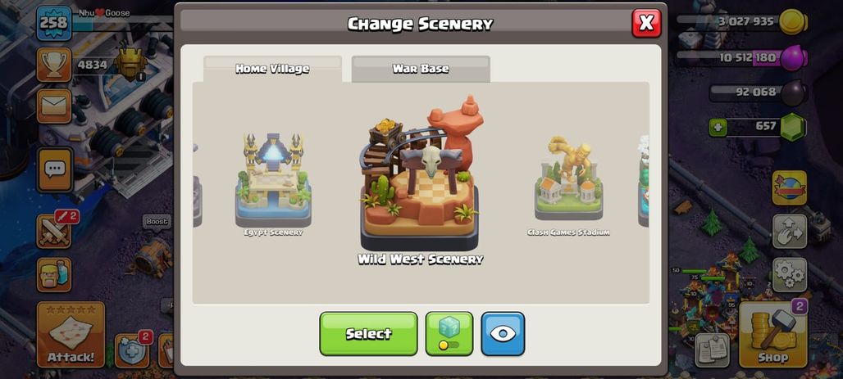
Task: Open the layout editor hand icon
Action: 789,232
